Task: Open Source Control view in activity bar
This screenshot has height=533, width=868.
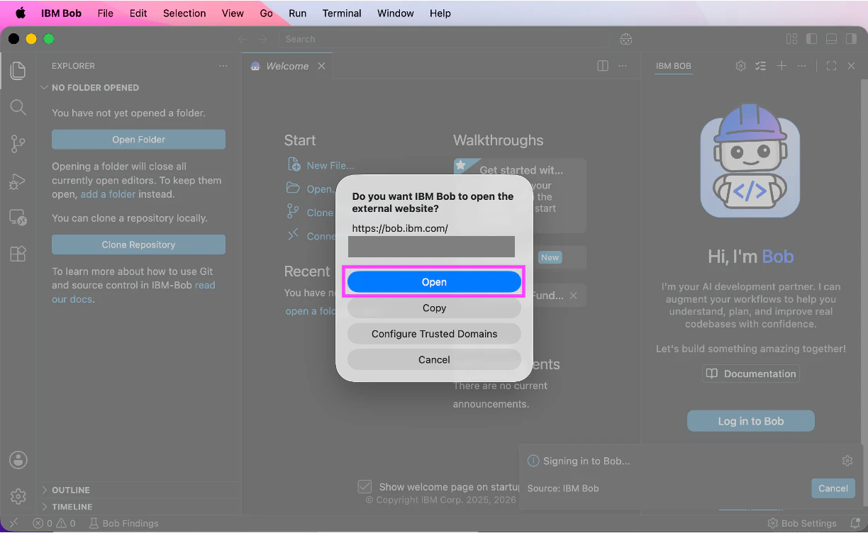Action: point(18,144)
